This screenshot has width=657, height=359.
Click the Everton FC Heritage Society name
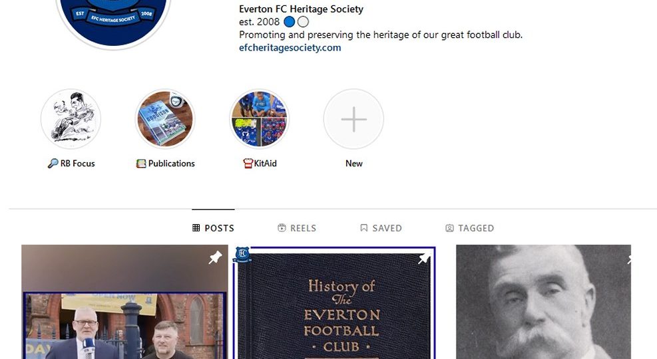[x=301, y=9]
